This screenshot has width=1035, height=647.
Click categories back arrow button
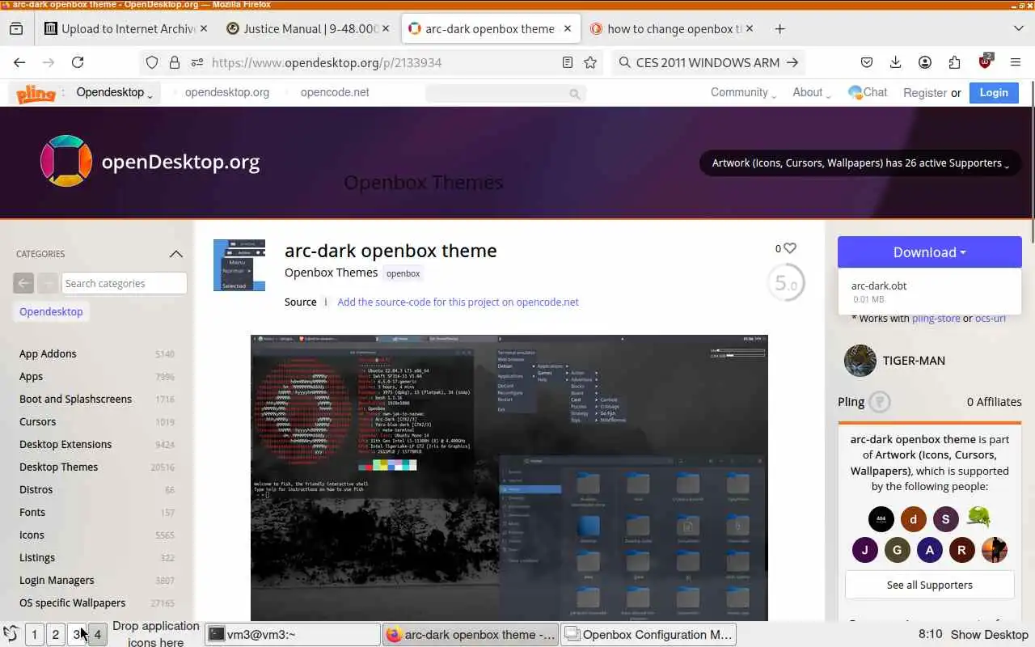[23, 283]
